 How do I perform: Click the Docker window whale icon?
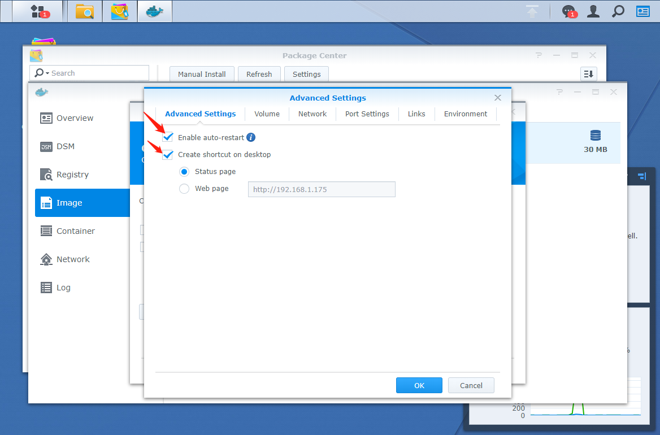click(42, 92)
